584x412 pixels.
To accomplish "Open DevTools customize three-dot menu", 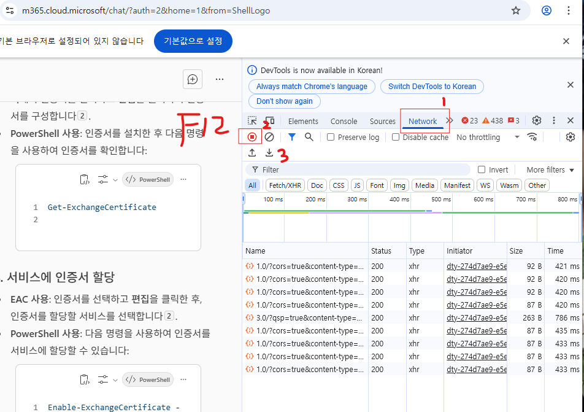I will [x=554, y=120].
